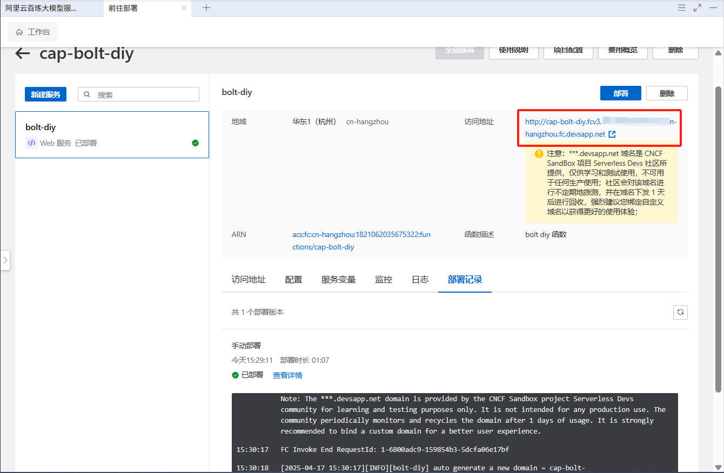The height and width of the screenshot is (473, 724).
Task: Close the 前往部署 tab
Action: point(184,8)
